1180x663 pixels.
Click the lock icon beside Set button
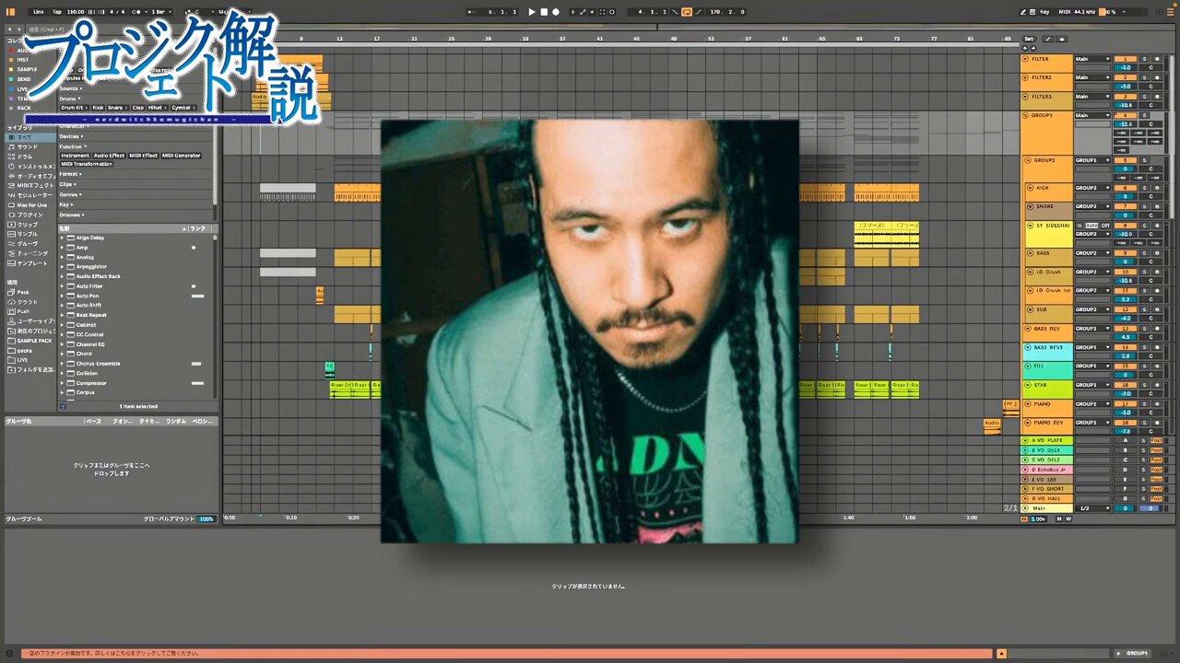tap(1060, 39)
